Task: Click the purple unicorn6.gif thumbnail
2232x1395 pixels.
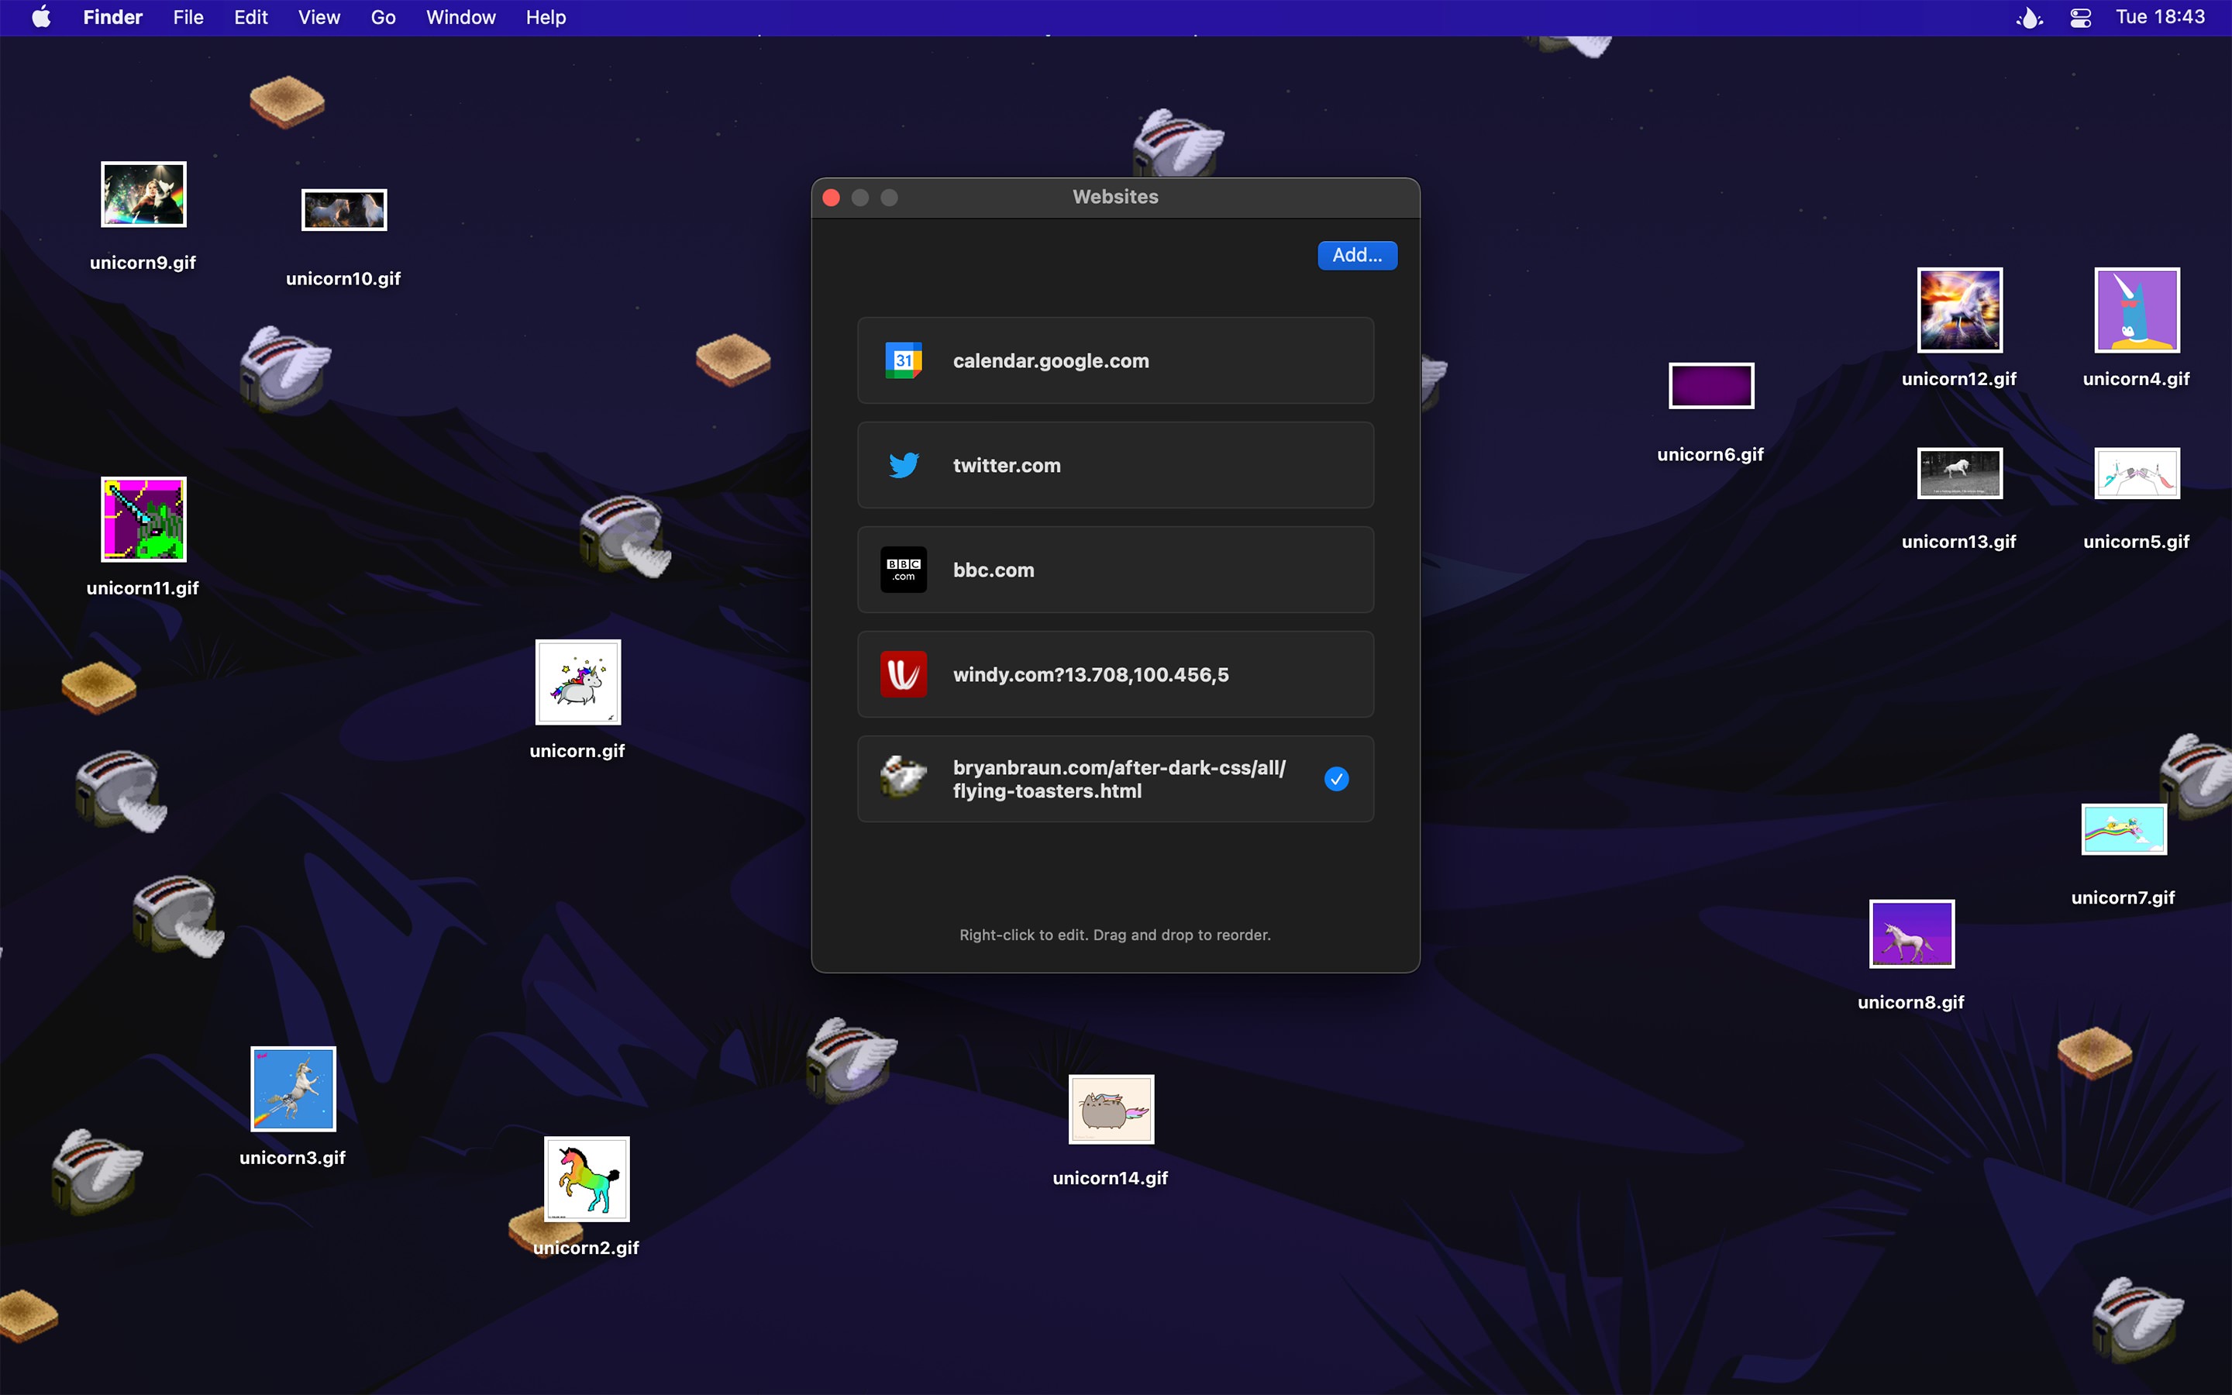Action: [x=1710, y=386]
